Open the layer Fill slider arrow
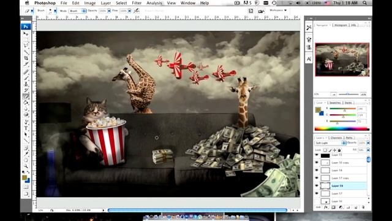Viewport: 392px width, 221px height. click(x=368, y=150)
